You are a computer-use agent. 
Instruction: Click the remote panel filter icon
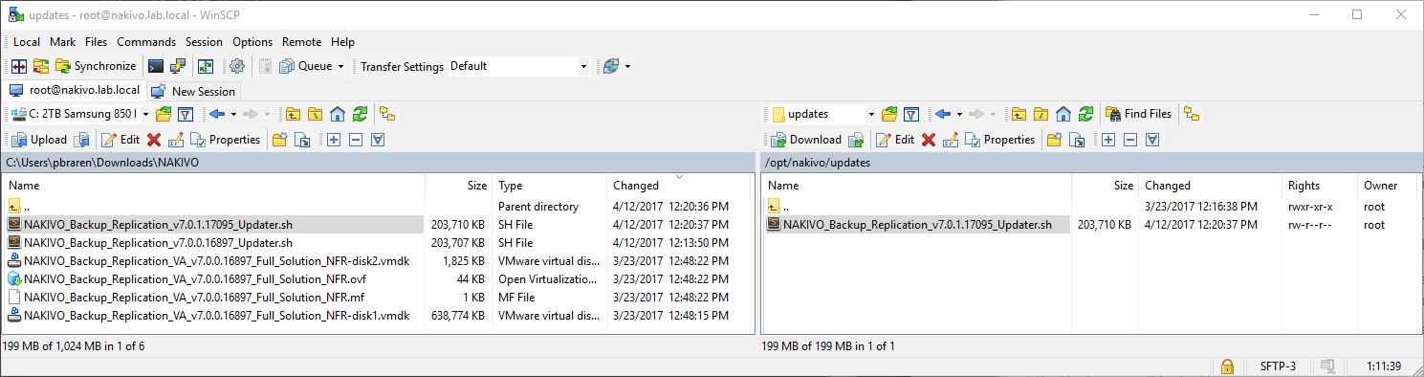tap(911, 114)
